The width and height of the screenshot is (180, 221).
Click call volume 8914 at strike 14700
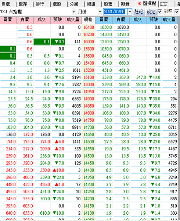click(x=76, y=127)
